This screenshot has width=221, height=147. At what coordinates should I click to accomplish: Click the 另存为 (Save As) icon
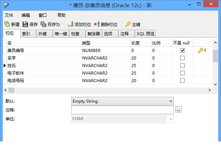[x=43, y=24]
